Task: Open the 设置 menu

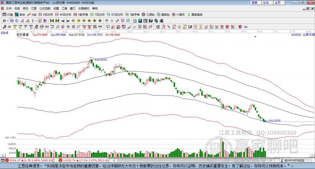Action: pos(56,8)
